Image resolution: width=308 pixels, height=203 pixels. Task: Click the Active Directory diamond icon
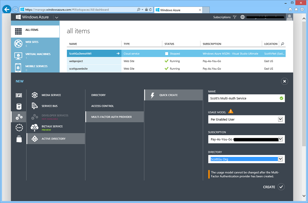(35, 139)
